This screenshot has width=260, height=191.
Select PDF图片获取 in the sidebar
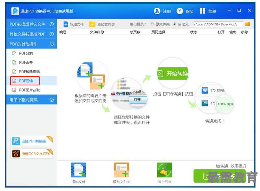click(x=32, y=90)
